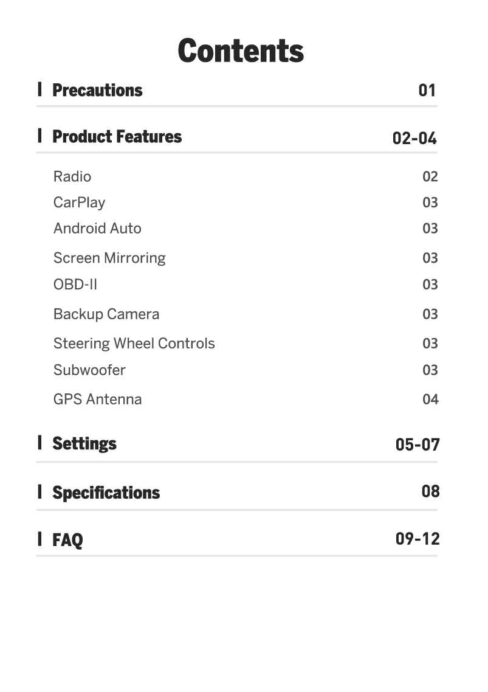The width and height of the screenshot is (488, 692).
Task: Select the Subwoofer entry
Action: [x=89, y=370]
